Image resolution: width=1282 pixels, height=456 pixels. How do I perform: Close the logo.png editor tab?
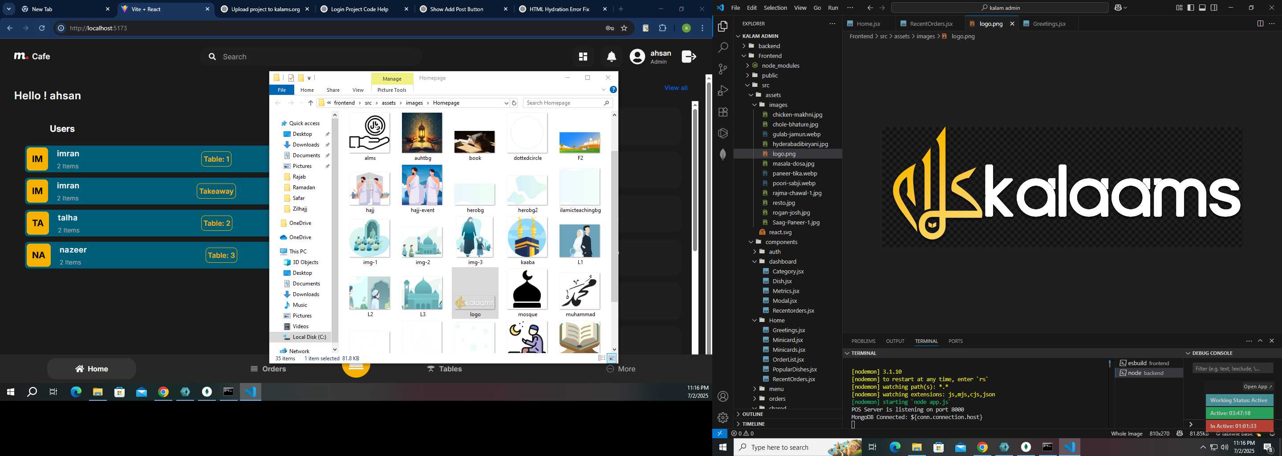(x=1012, y=24)
